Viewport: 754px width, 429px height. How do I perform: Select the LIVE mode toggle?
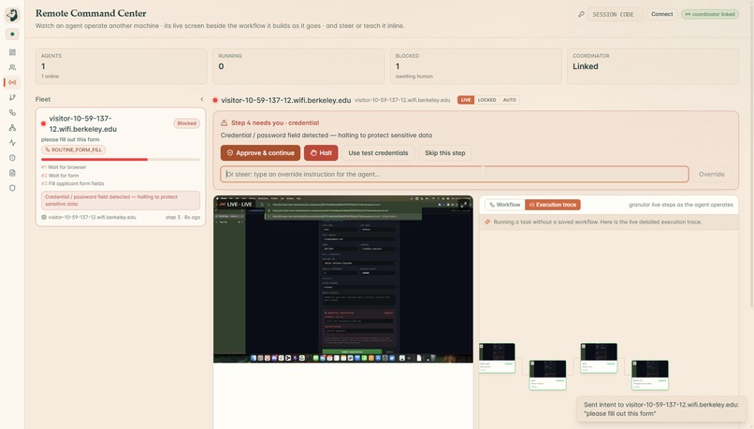point(466,100)
